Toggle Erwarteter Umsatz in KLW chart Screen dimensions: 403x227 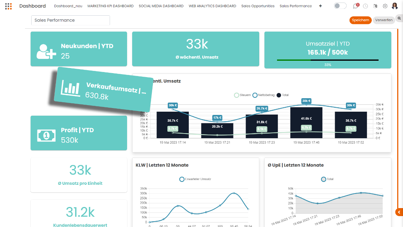tap(192, 179)
